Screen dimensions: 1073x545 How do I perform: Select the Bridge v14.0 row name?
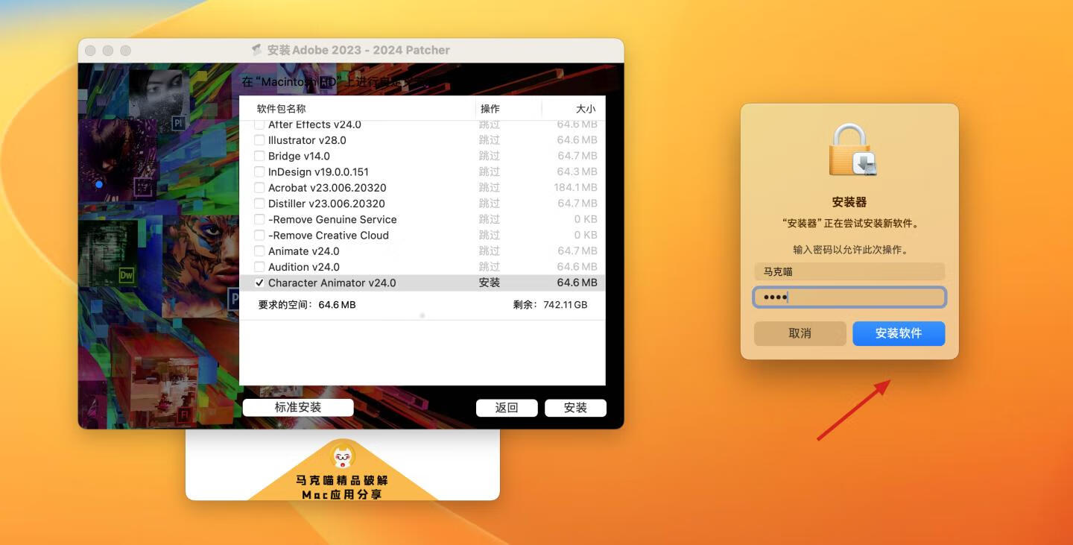coord(299,156)
